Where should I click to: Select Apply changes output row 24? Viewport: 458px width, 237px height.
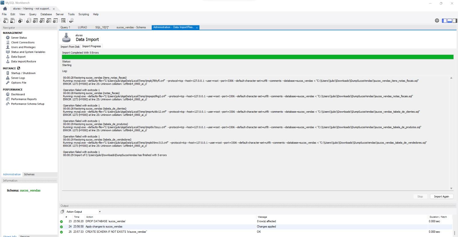tap(256, 226)
